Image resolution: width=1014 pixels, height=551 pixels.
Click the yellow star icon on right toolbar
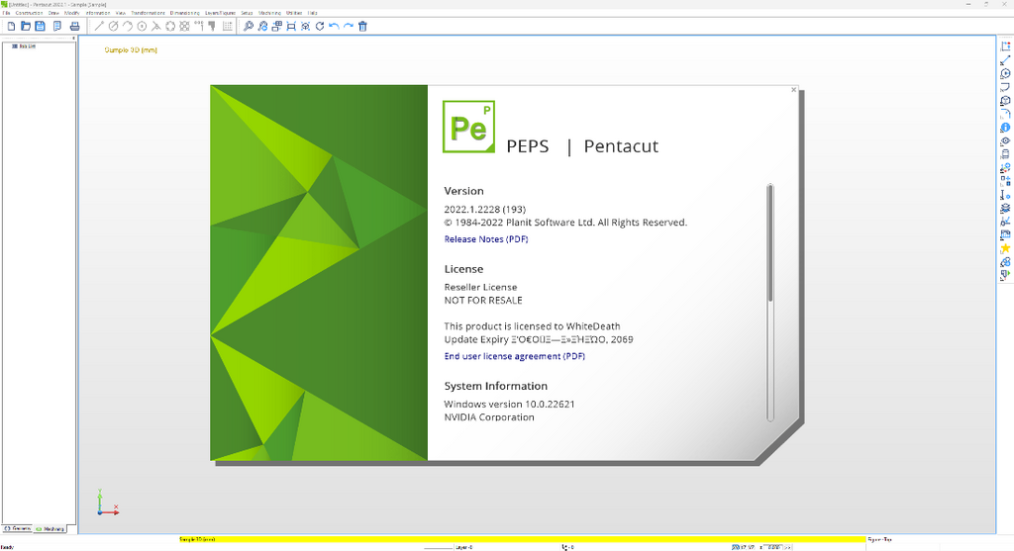pos(1005,248)
